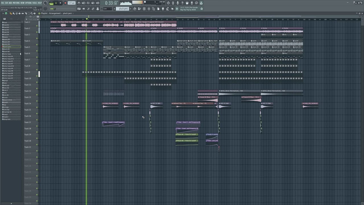Toggle playlist snap magnet
Image resolution: width=364 pixels, height=205 pixels.
(x=6, y=13)
